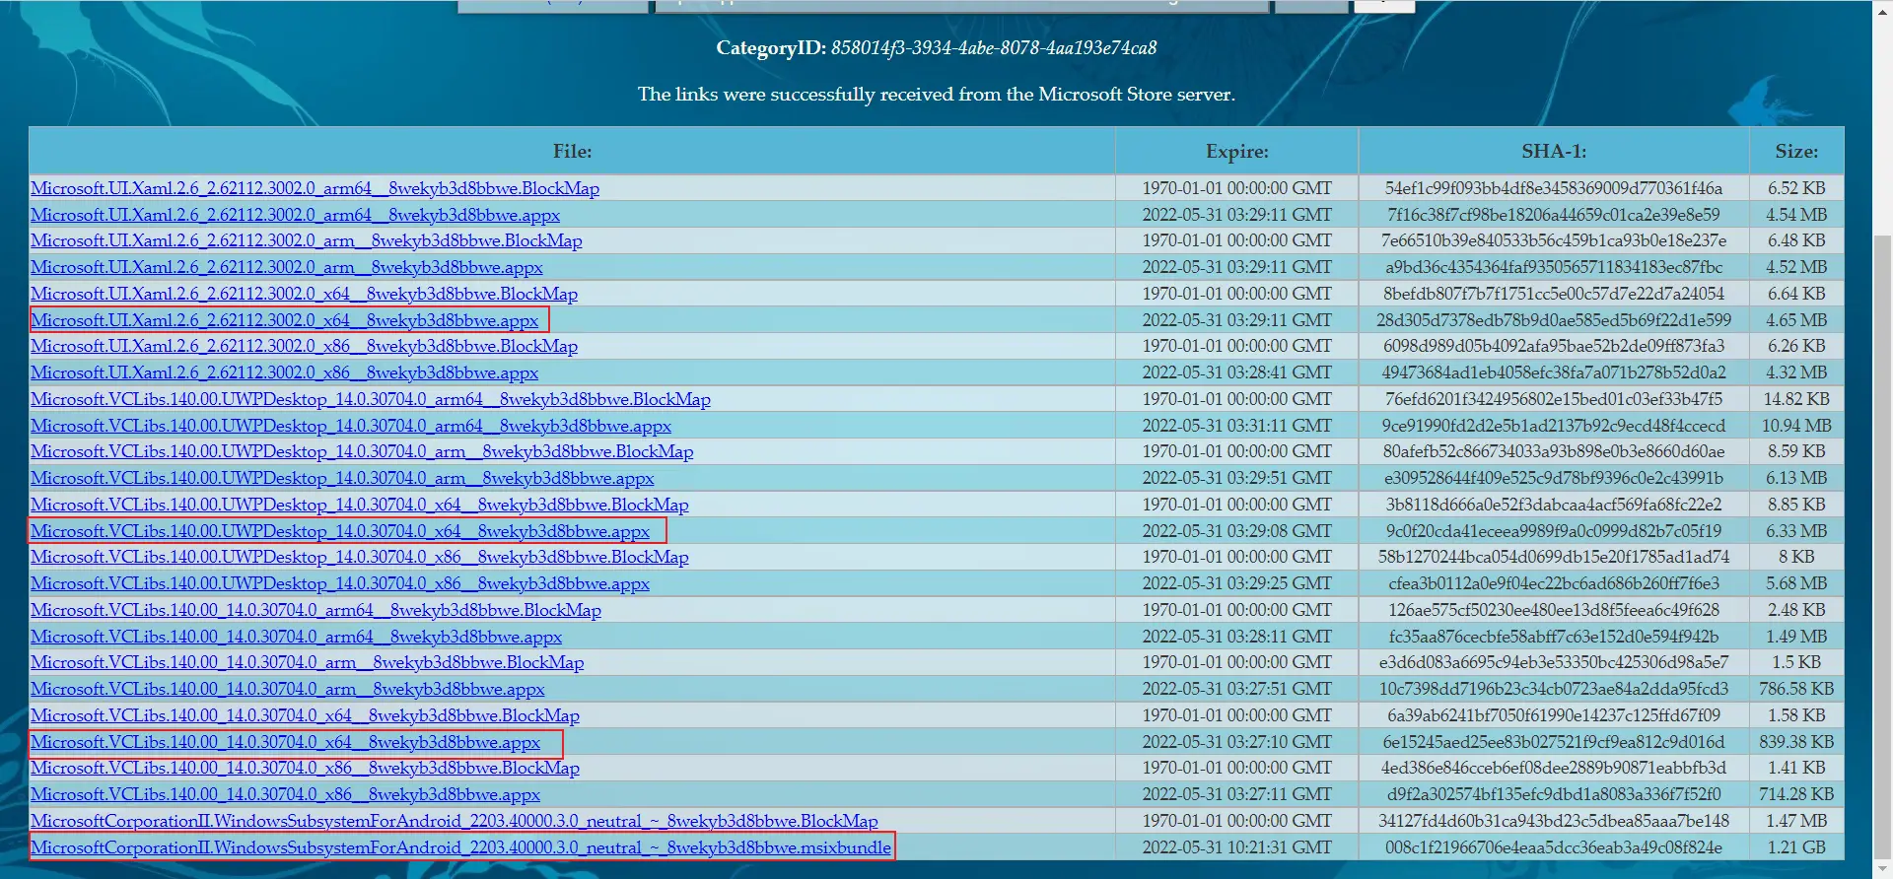This screenshot has width=1893, height=879.
Task: Click the vertical scrollbar thumb
Action: click(x=1882, y=552)
